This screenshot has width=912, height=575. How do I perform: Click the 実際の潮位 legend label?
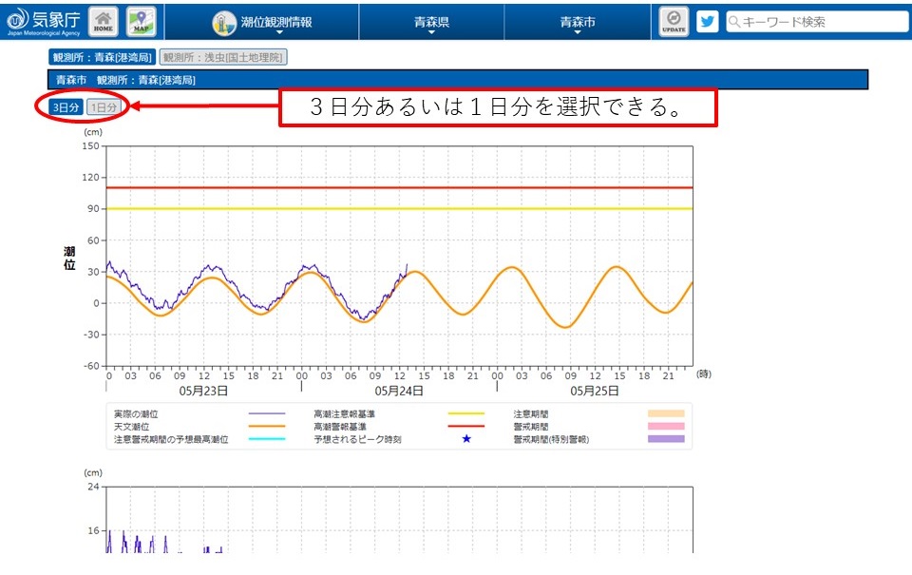point(136,414)
